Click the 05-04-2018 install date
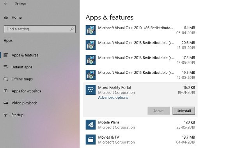 [x=186, y=33]
